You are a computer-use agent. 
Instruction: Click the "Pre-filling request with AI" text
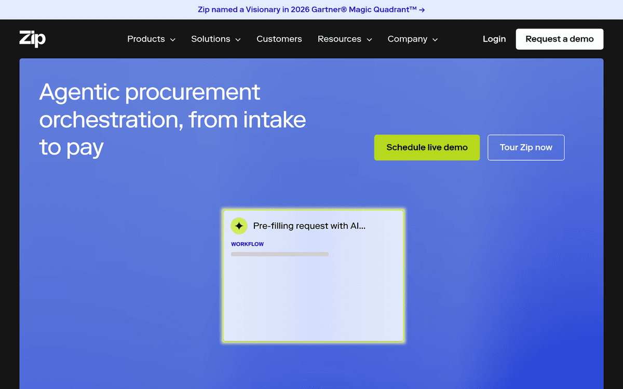point(309,226)
